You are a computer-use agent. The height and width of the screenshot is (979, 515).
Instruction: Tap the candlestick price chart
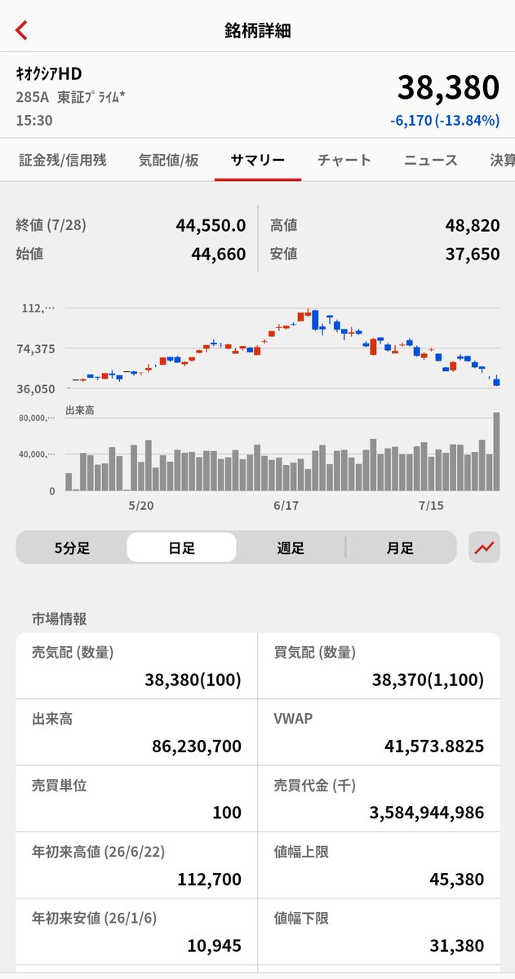click(283, 349)
